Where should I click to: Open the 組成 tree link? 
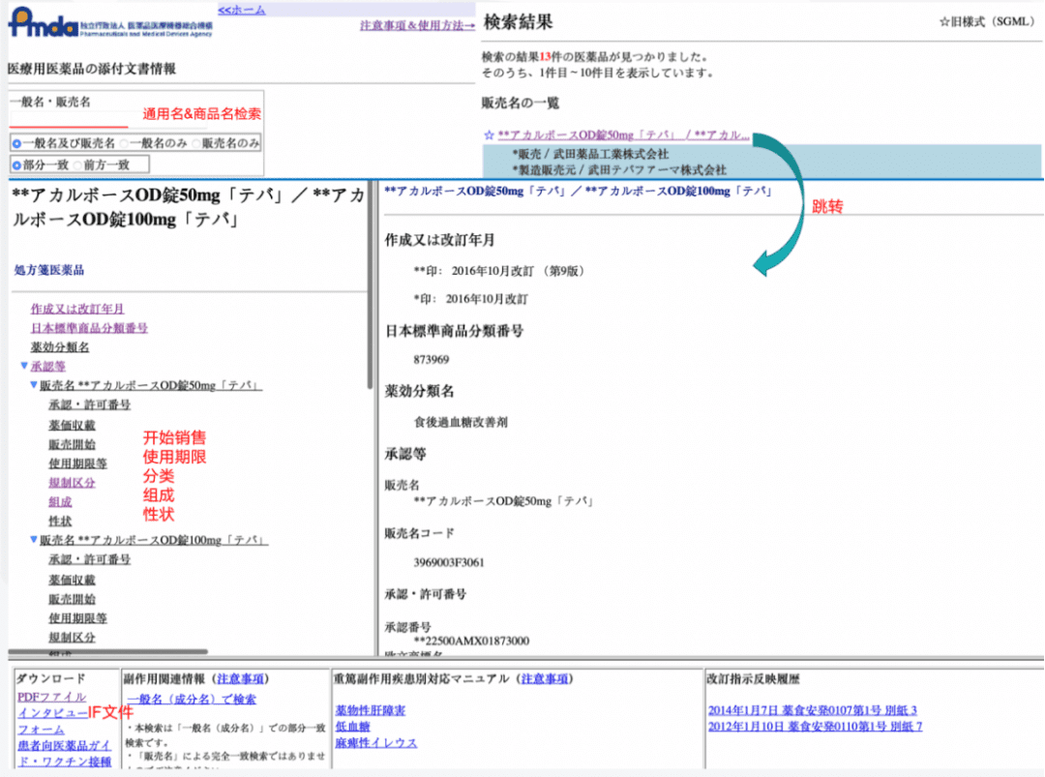60,502
